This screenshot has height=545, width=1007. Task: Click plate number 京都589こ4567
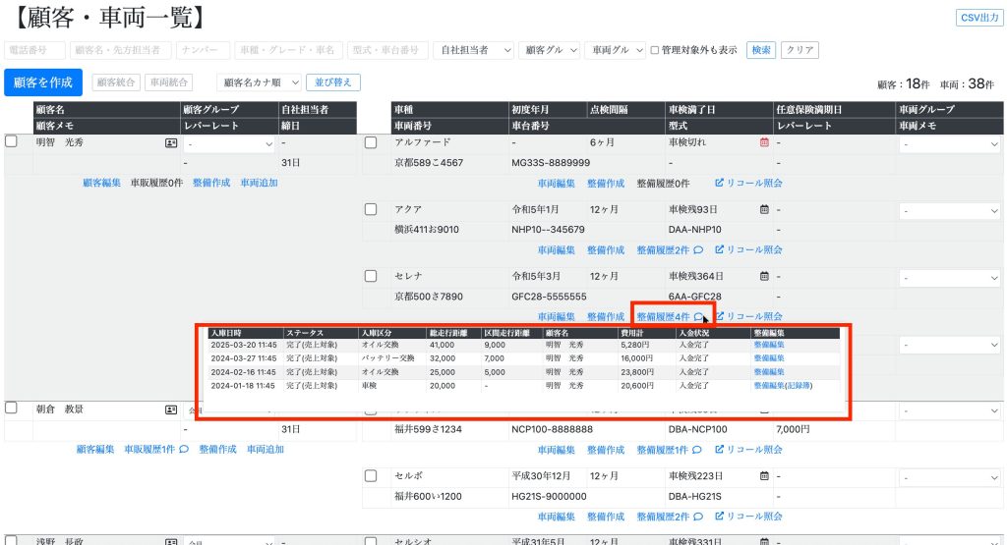[429, 163]
